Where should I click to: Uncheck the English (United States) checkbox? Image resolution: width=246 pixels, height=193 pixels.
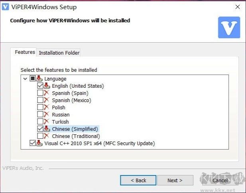[x=40, y=86]
